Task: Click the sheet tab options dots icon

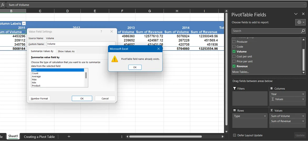Action: [122, 137]
